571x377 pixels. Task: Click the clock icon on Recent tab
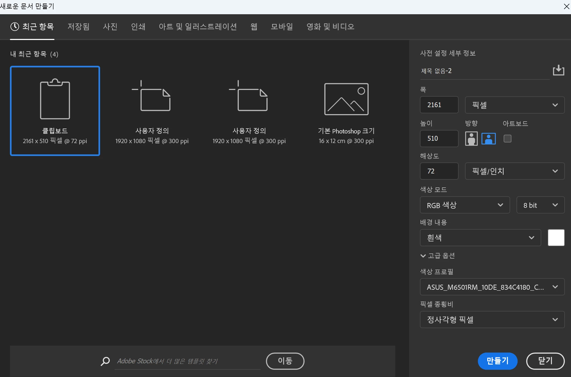(15, 27)
